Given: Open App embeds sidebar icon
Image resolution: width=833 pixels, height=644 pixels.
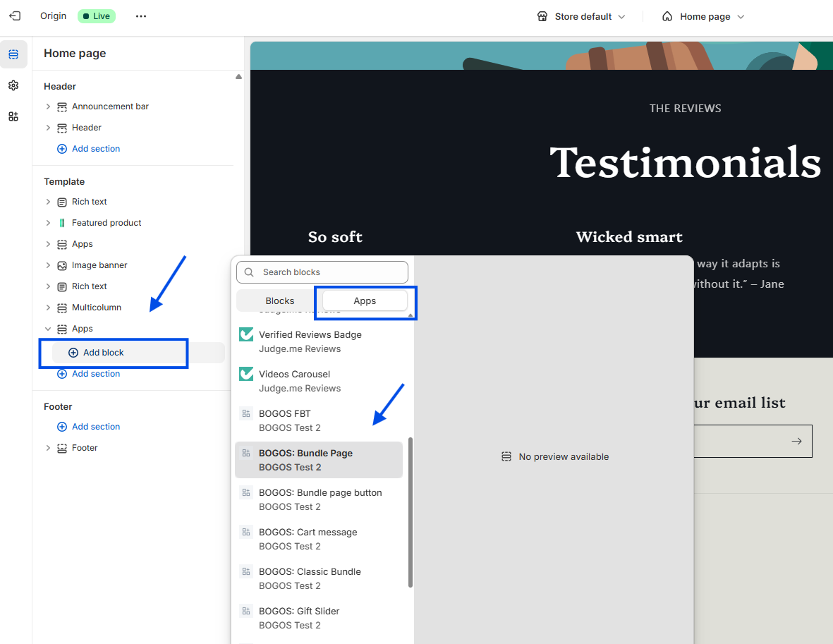Looking at the screenshot, I should 14,116.
